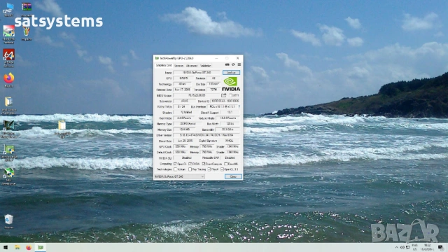Click the Subvendor ASUS field
This screenshot has width=448, height=252.
click(185, 101)
